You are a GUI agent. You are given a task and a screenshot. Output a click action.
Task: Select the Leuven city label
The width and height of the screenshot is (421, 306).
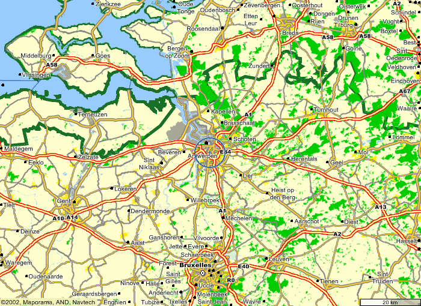280,259
